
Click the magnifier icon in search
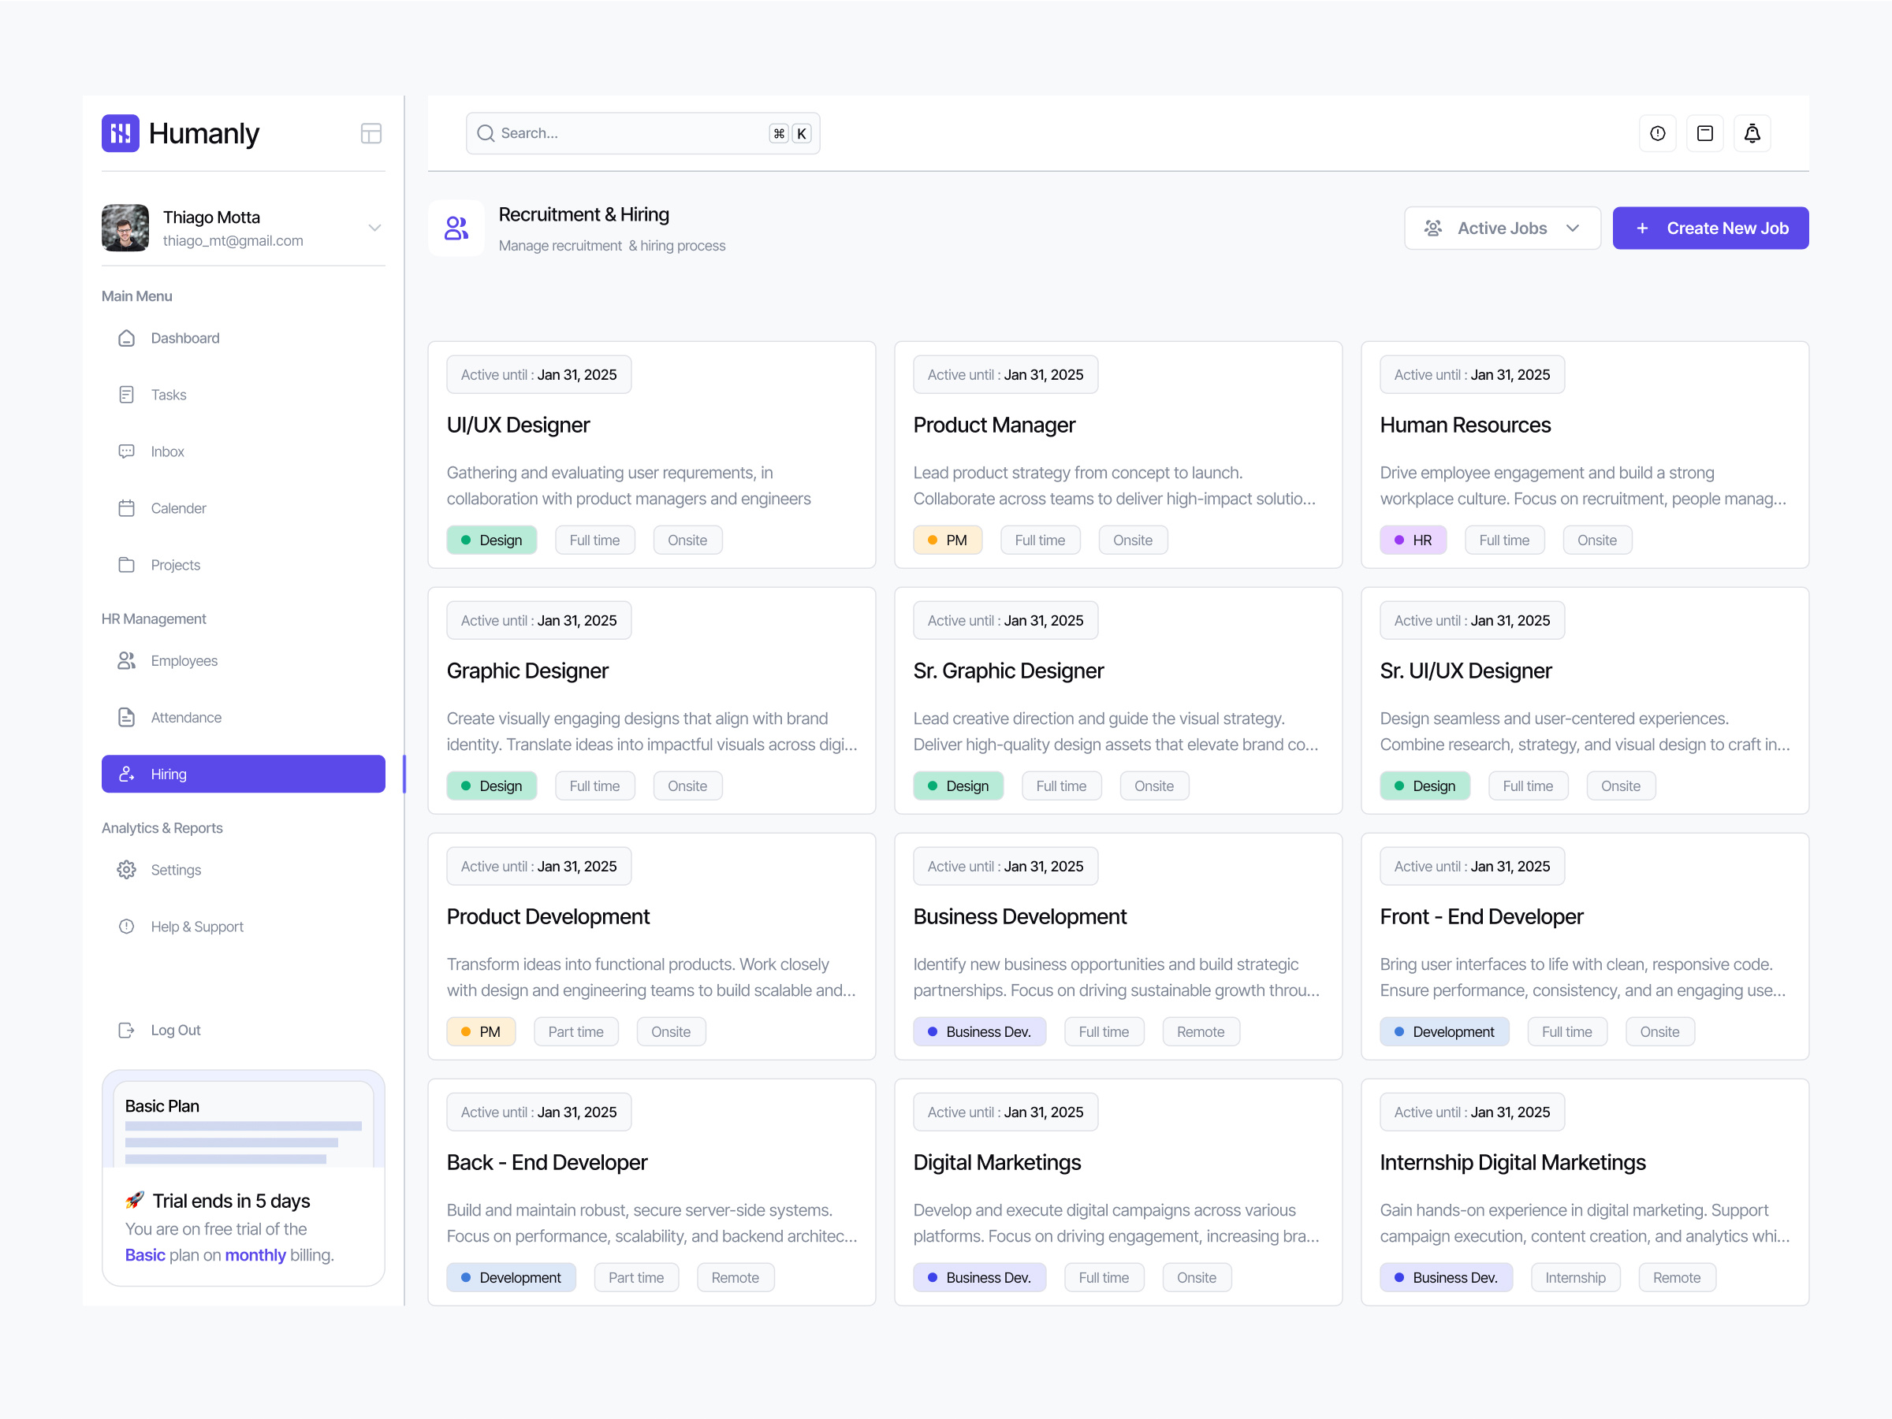pos(486,133)
